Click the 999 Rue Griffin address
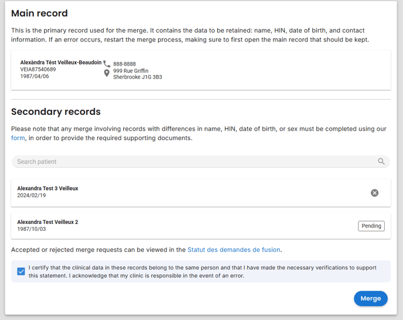The height and width of the screenshot is (320, 403). click(x=131, y=71)
